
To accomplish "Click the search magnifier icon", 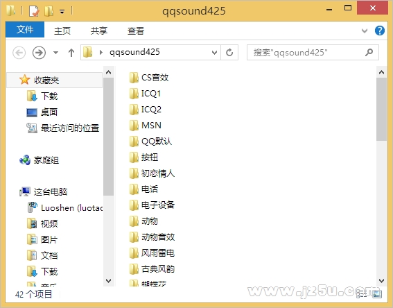I will 369,52.
